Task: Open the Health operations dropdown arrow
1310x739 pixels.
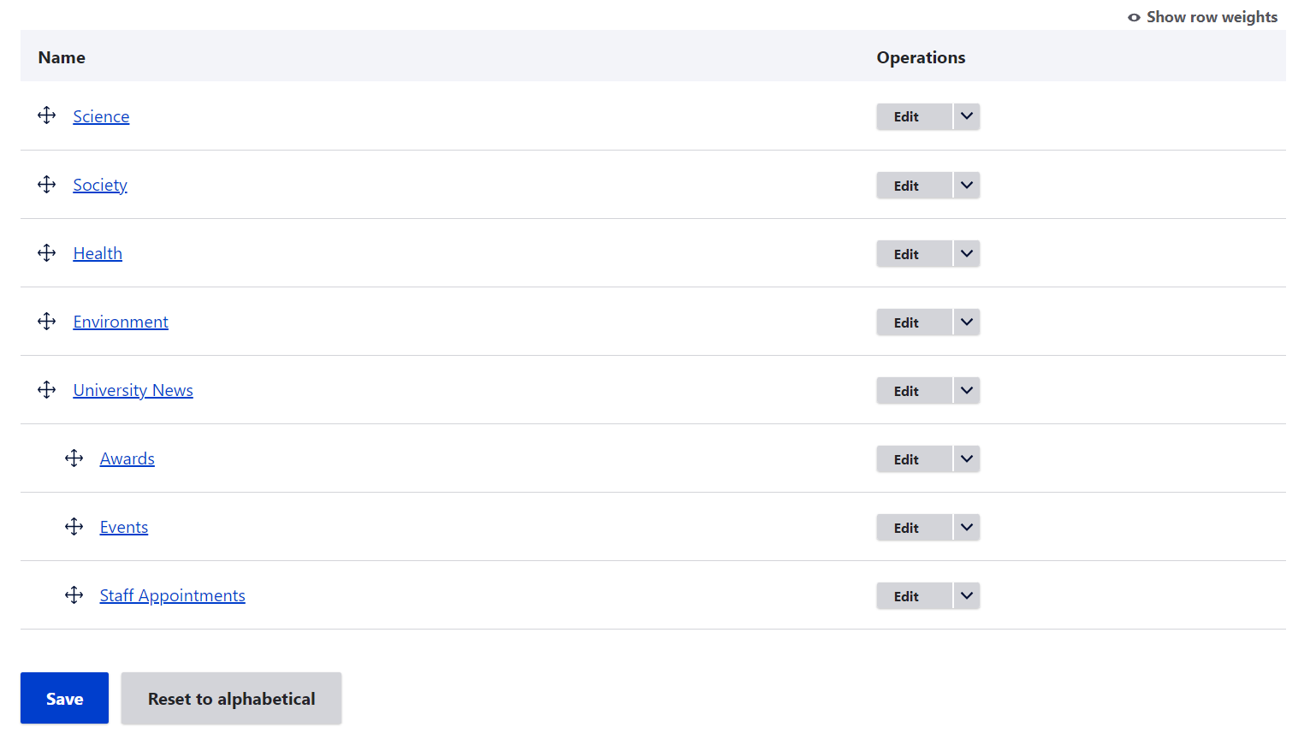Action: 967,254
